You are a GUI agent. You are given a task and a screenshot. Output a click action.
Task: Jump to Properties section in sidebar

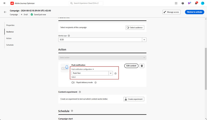(x=10, y=25)
